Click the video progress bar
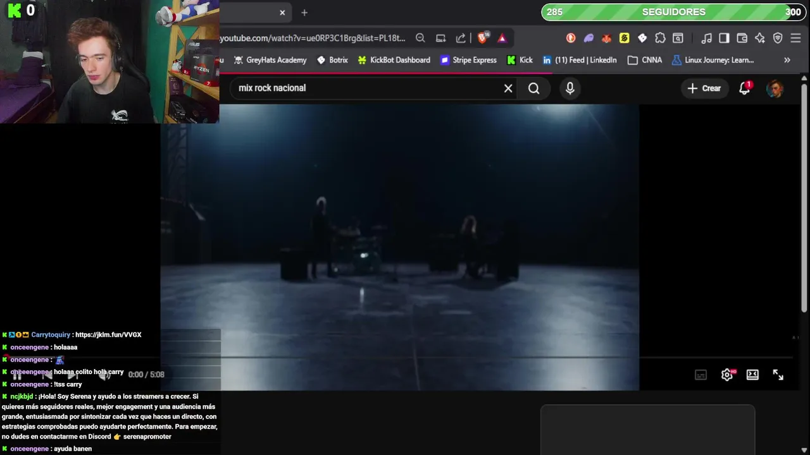 click(x=399, y=358)
